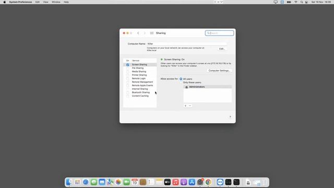Click the forward arrow in the toolbar
The image size is (334, 188).
145,33
